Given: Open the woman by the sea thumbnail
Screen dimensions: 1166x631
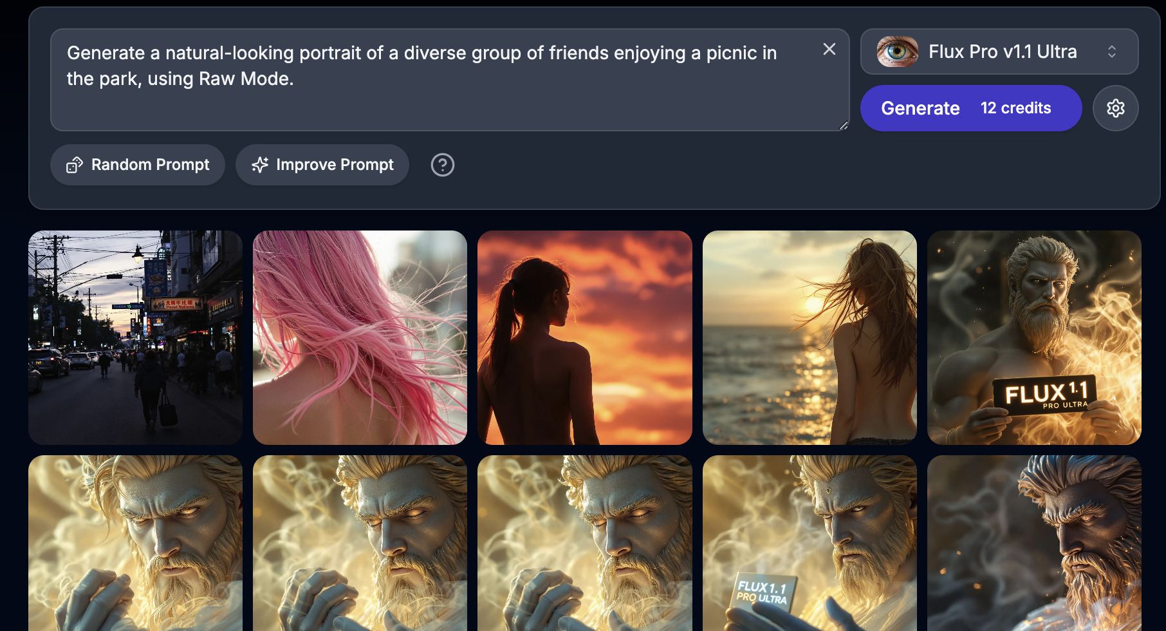Looking at the screenshot, I should (810, 337).
